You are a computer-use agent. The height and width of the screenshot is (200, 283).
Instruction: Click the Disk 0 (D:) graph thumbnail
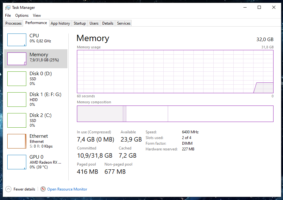(17, 78)
